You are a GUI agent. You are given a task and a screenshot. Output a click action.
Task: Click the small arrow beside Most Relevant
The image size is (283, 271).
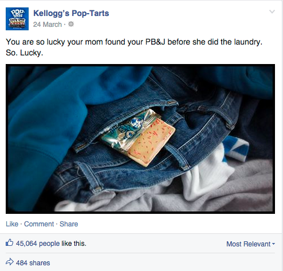273,244
